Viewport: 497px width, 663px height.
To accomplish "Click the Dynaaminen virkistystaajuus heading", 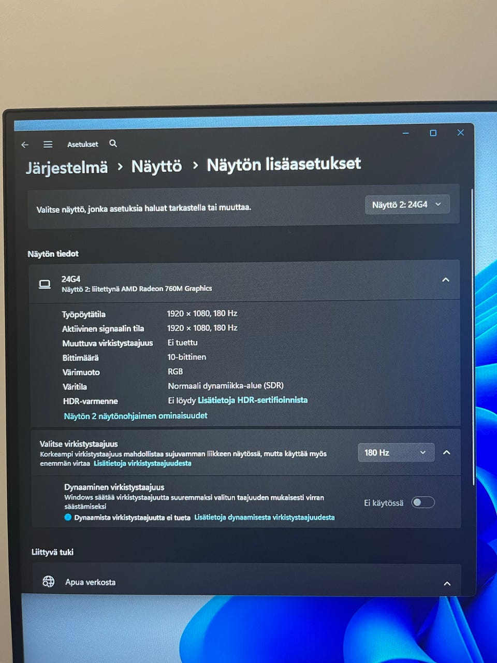I will pos(114,487).
